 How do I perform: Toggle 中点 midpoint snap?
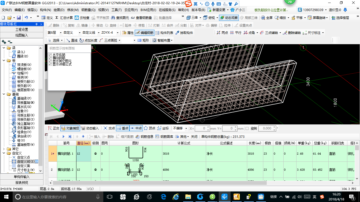[x=136, y=128]
